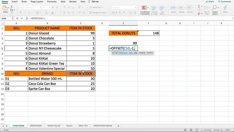Click the Sprite Can 8oz cell

(x=47, y=89)
